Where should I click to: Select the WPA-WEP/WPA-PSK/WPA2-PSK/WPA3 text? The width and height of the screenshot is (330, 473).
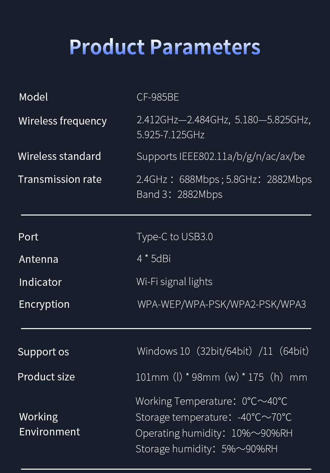coord(222,304)
